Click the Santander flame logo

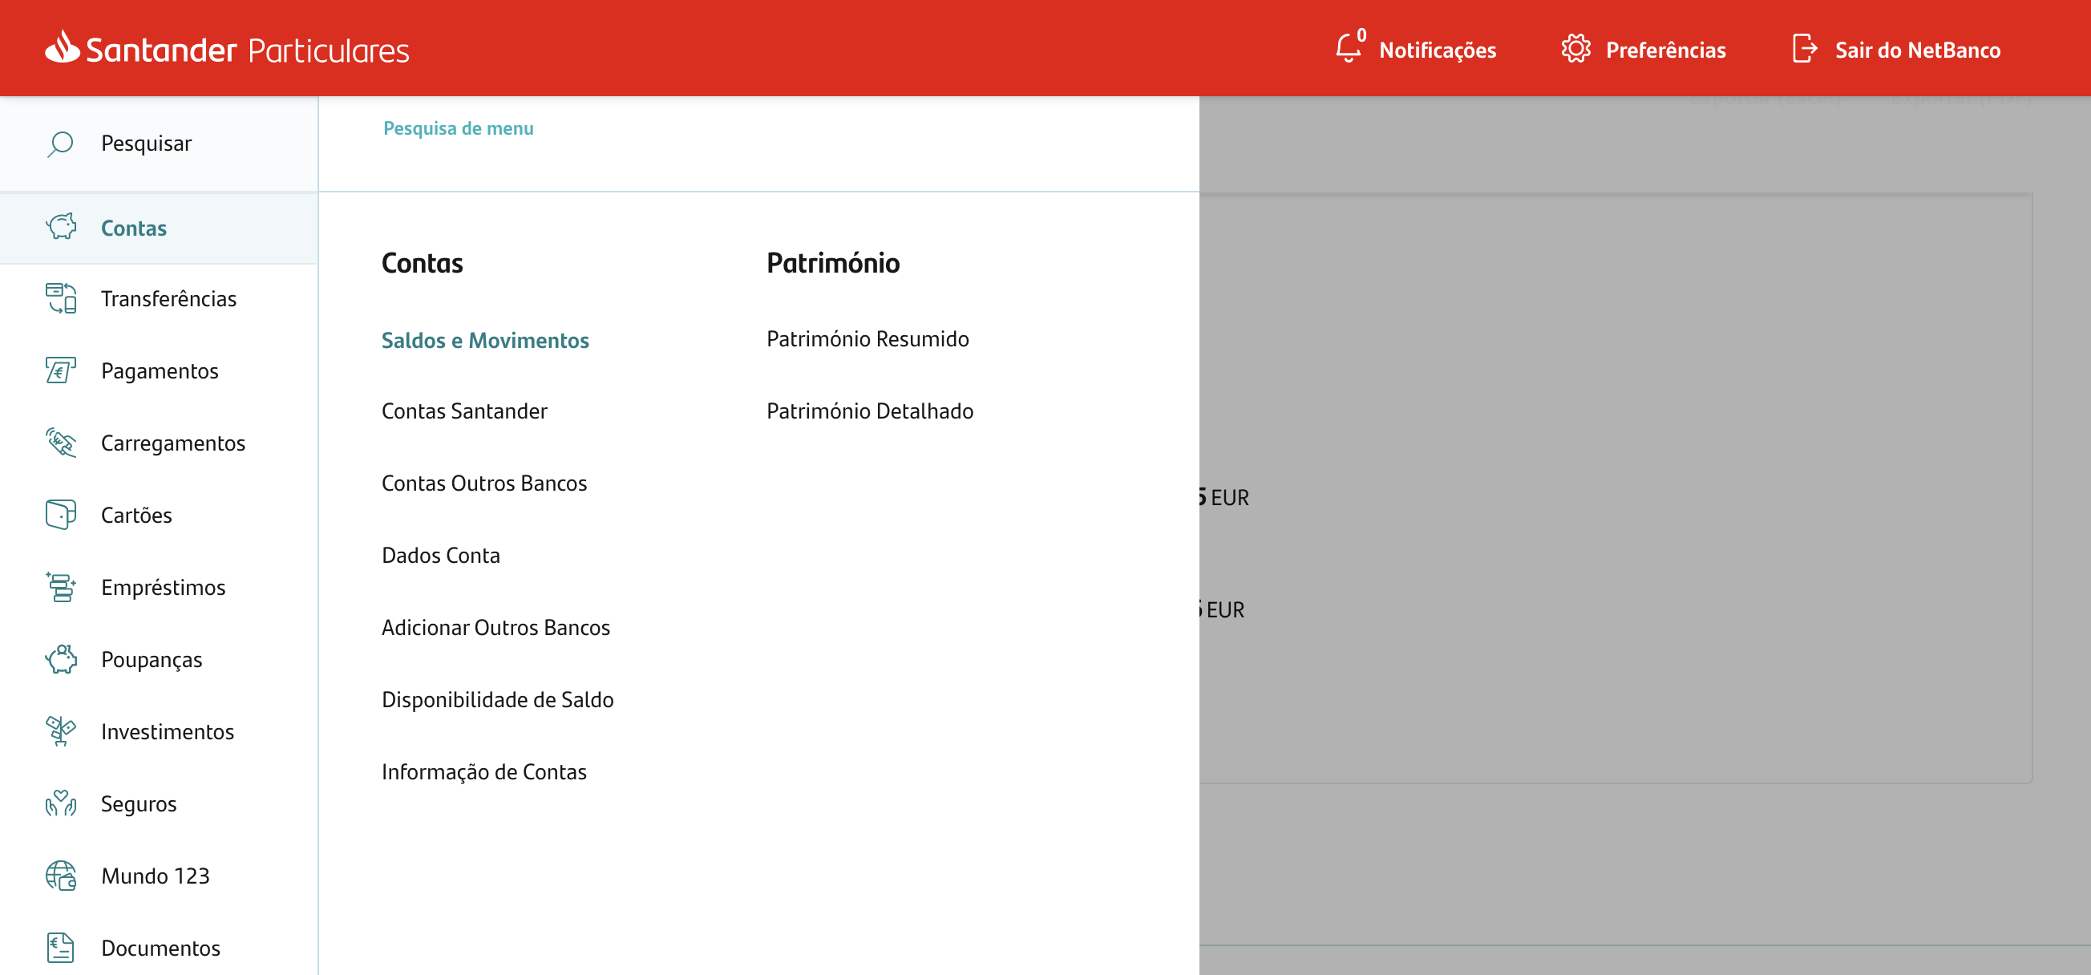click(x=63, y=47)
